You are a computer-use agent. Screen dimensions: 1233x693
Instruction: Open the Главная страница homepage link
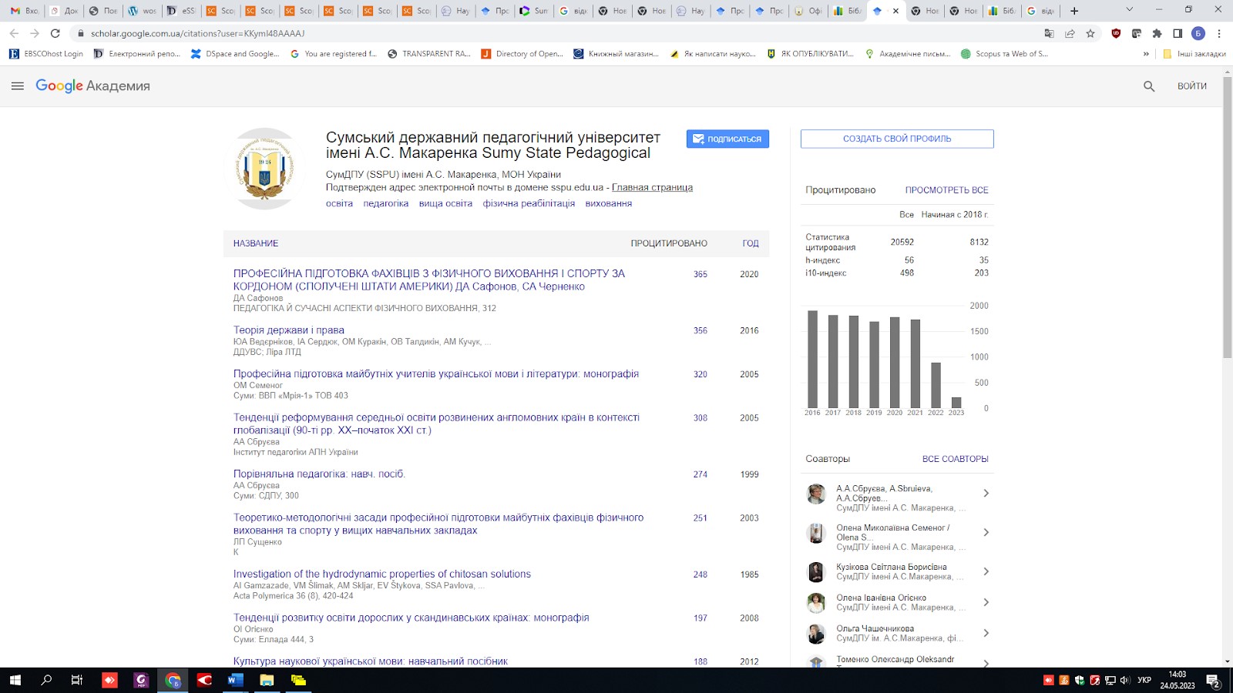(652, 187)
